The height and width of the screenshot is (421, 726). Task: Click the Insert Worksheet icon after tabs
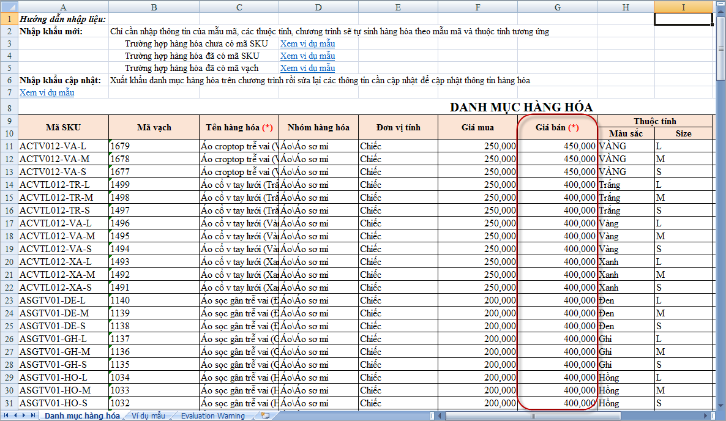point(265,415)
